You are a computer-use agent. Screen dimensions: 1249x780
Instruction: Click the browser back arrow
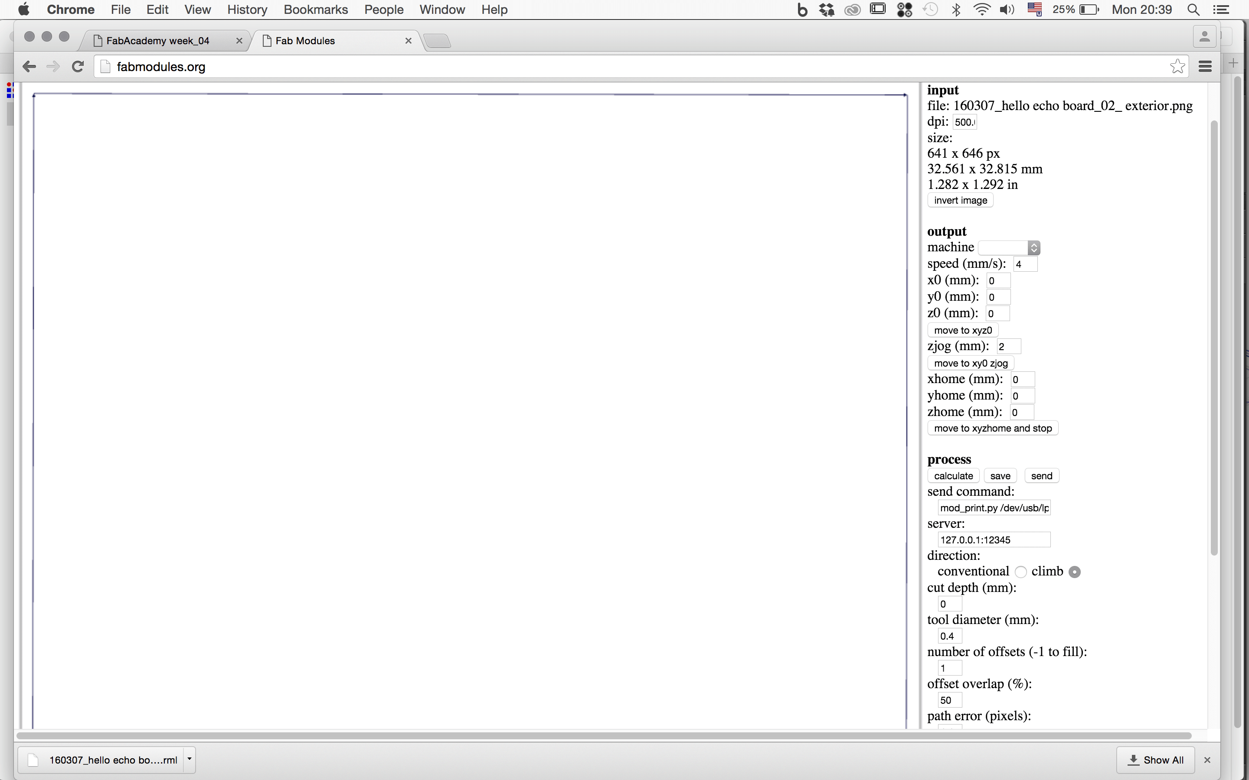click(29, 67)
